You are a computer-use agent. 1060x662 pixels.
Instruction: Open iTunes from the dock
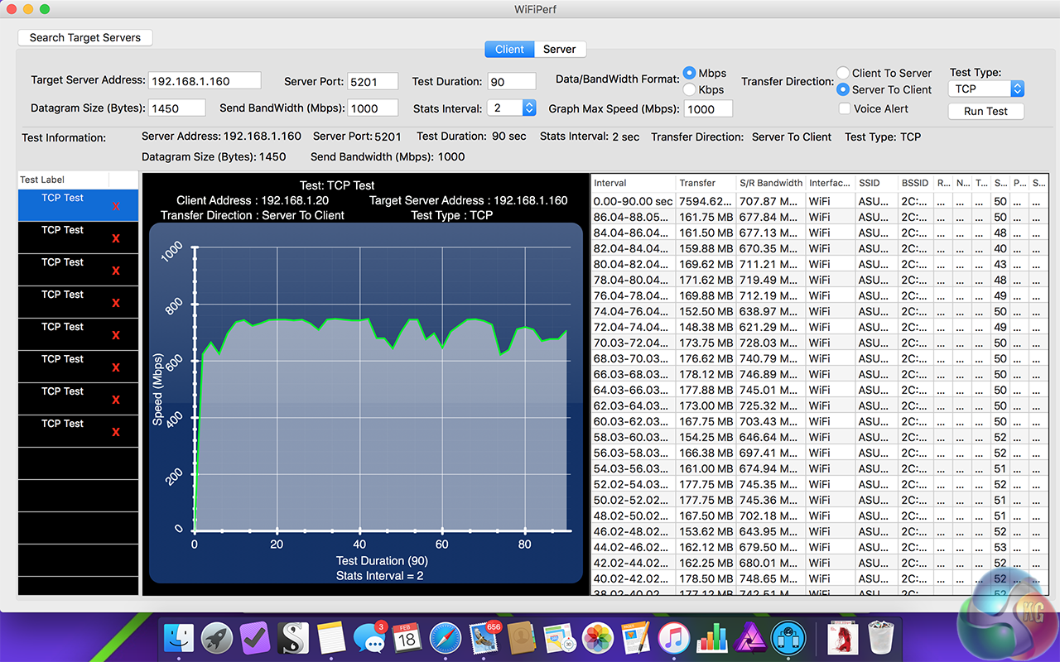[674, 639]
